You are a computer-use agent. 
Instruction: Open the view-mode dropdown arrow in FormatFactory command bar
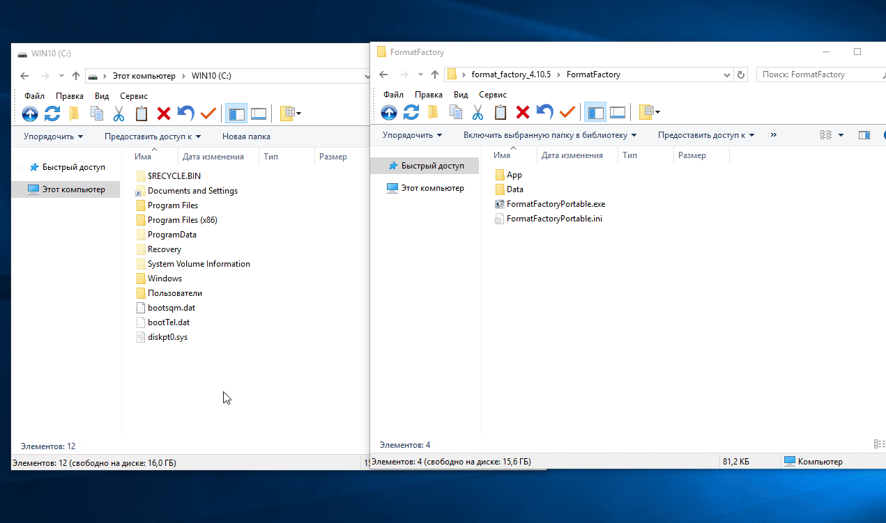pyautogui.click(x=841, y=135)
